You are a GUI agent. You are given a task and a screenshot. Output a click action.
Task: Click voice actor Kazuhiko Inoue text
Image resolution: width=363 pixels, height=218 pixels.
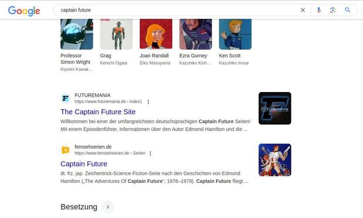233,63
